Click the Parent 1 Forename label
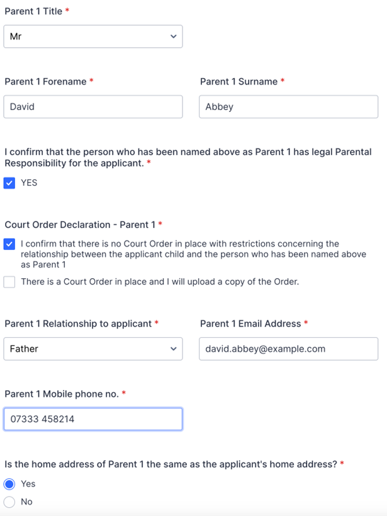387x516 pixels. (x=45, y=82)
